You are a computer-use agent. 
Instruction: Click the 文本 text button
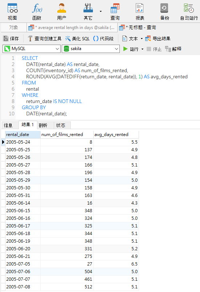pyautogui.click(x=130, y=38)
